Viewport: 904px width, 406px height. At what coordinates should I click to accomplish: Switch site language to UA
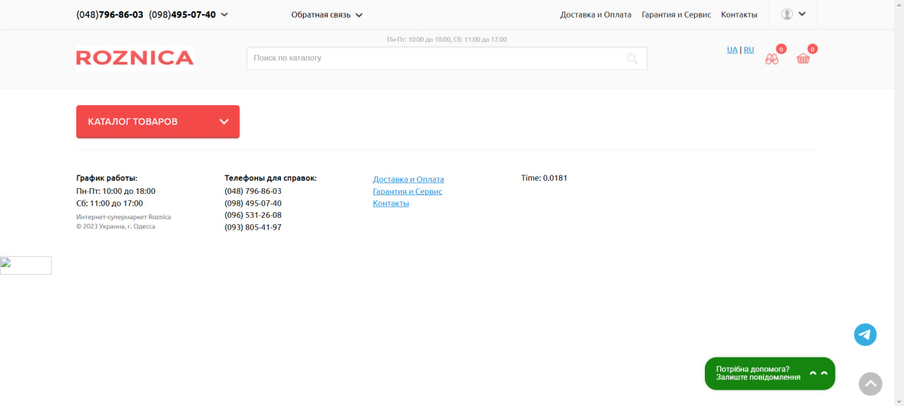click(x=732, y=50)
